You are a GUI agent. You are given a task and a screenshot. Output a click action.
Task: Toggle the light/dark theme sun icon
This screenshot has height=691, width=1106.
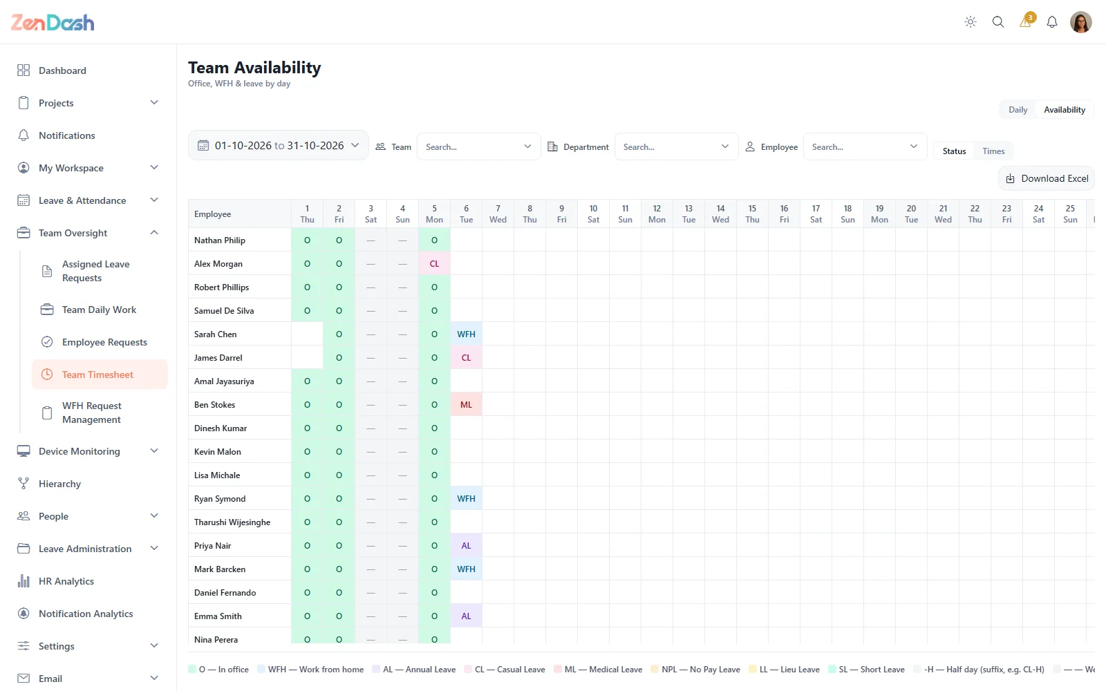pyautogui.click(x=971, y=22)
